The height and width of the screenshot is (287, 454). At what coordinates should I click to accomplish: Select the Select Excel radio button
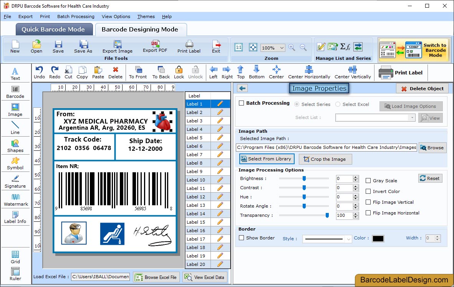point(338,104)
